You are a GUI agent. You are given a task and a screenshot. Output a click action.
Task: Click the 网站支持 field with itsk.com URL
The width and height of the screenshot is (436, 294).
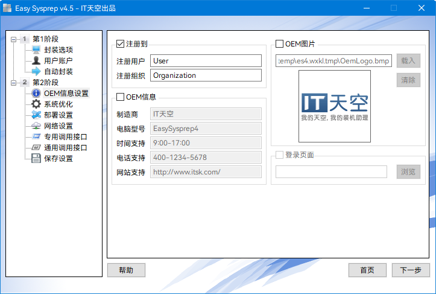pyautogui.click(x=206, y=172)
